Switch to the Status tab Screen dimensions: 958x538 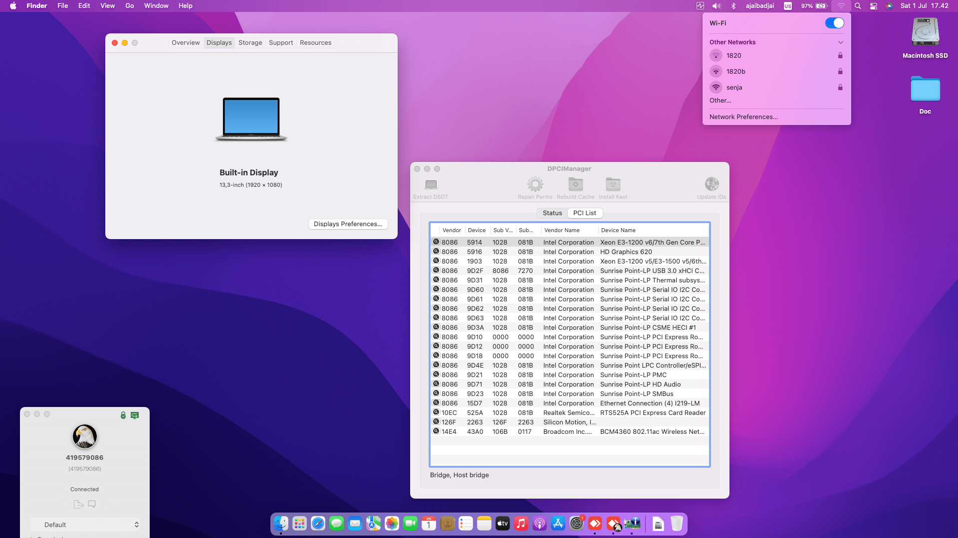552,213
